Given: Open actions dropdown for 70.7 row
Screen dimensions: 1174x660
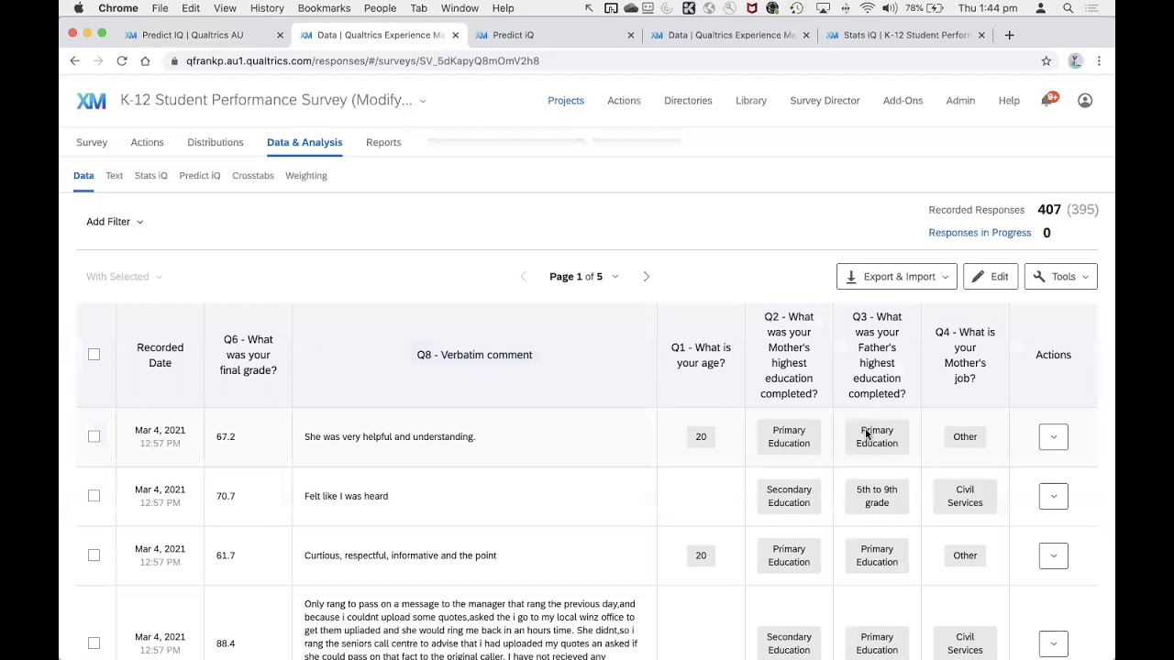Looking at the screenshot, I should (1053, 496).
